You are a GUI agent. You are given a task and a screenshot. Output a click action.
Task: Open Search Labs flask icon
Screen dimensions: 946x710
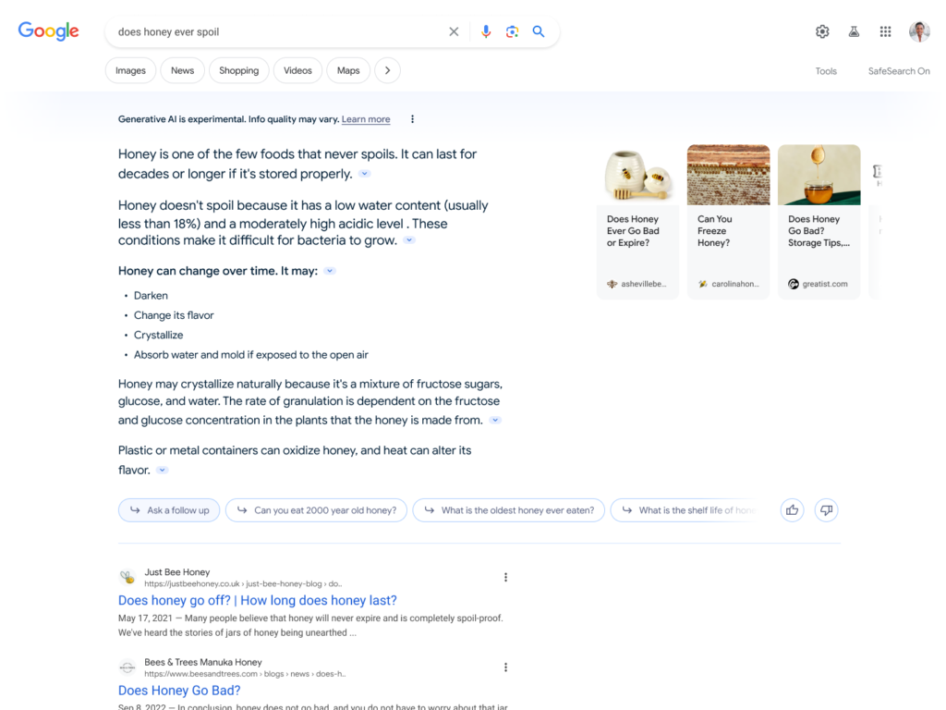(x=854, y=31)
